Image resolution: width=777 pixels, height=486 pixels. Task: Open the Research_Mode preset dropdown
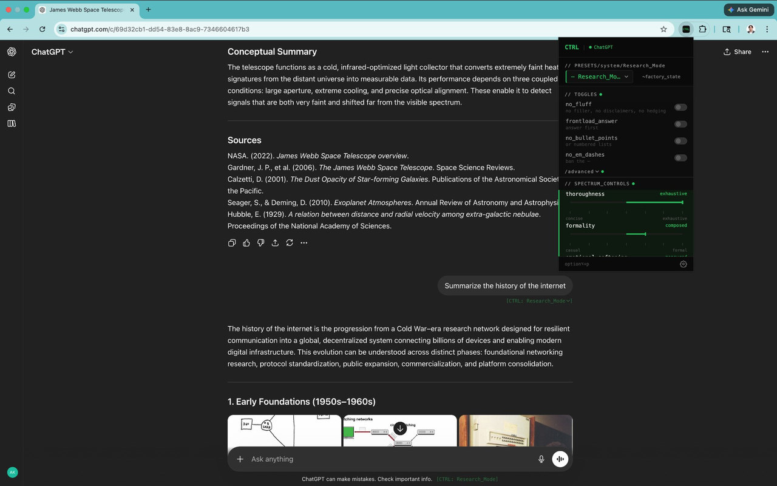click(x=599, y=77)
